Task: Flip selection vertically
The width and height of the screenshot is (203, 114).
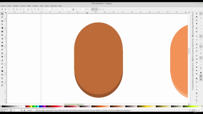Action: click(x=23, y=9)
